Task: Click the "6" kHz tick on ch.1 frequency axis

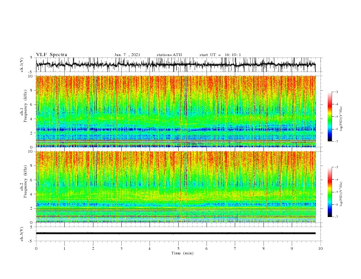Action: 32,104
